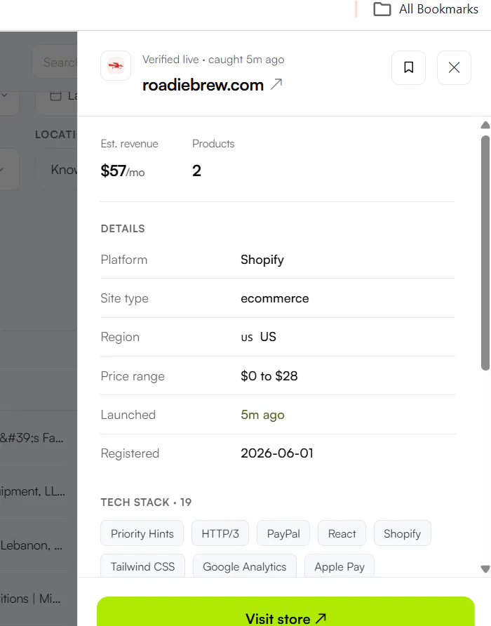Click the dimmed Search field behind panel
491x626 pixels.
pos(55,62)
